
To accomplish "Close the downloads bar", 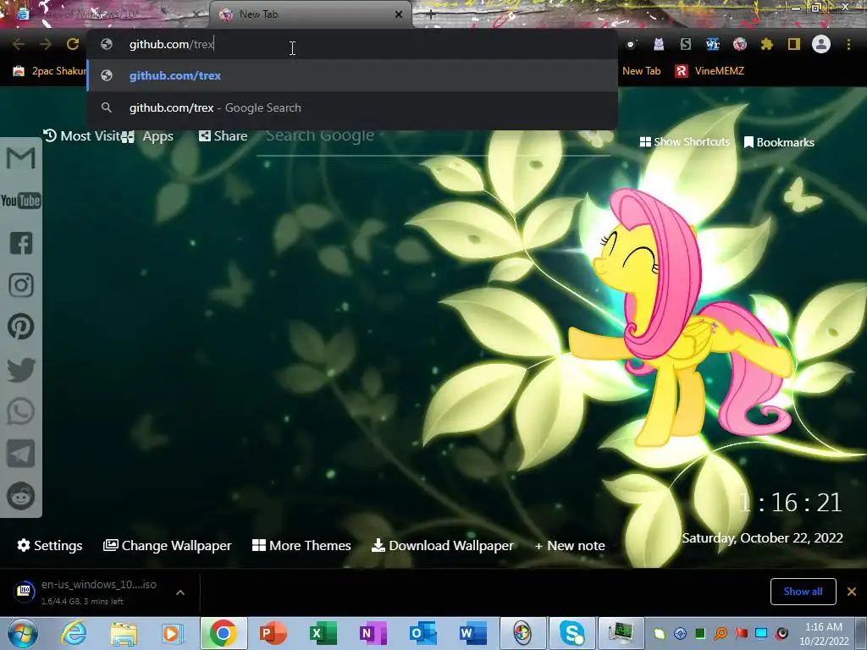I will [x=852, y=592].
